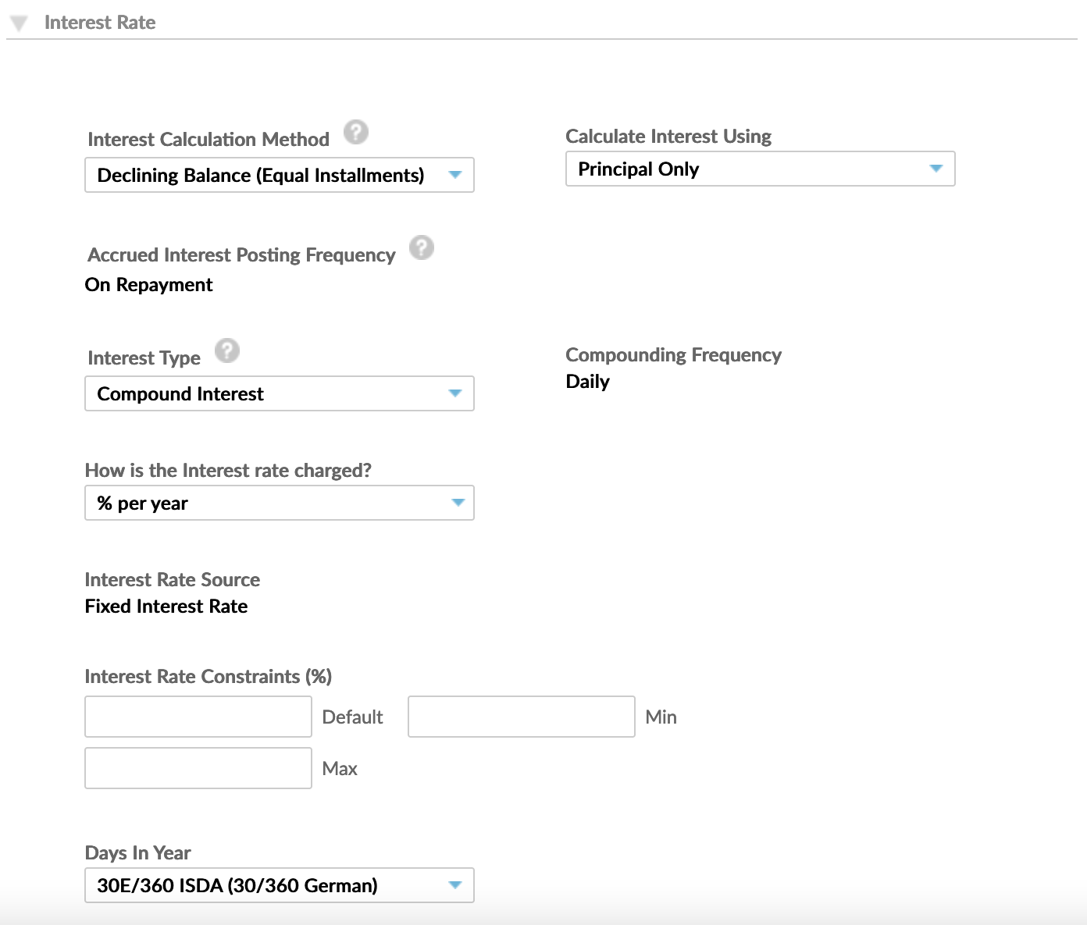This screenshot has height=925, width=1087.
Task: Select the Max interest rate field
Action: pyautogui.click(x=198, y=768)
